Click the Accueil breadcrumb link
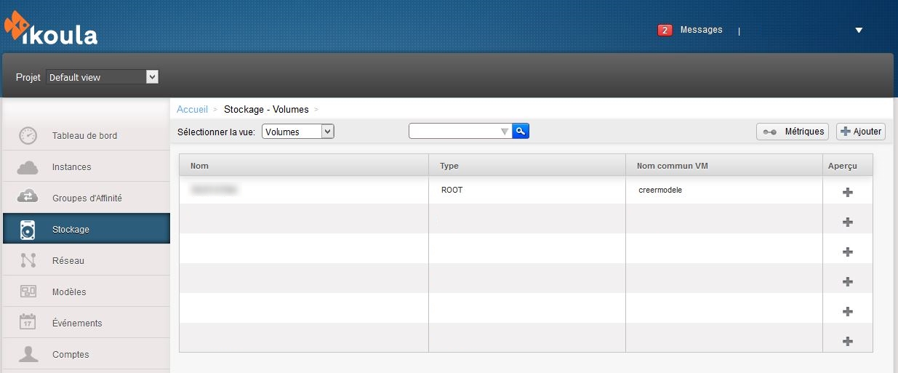Screen dimensions: 898x373 (x=192, y=109)
